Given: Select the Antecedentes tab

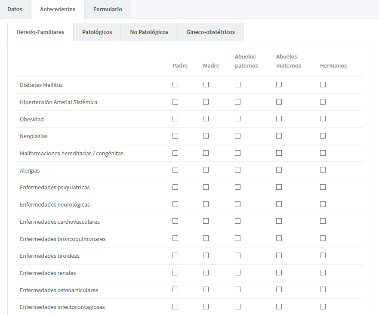Looking at the screenshot, I should point(58,9).
